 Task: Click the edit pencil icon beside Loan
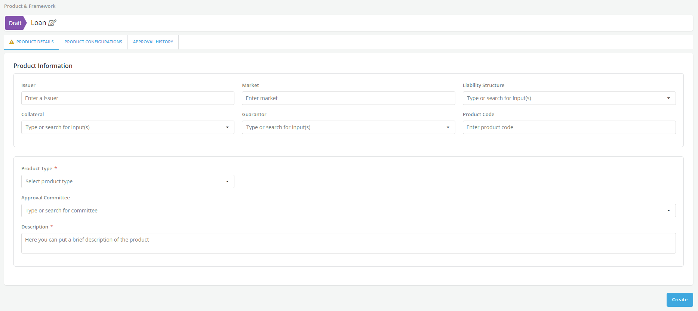(x=52, y=23)
